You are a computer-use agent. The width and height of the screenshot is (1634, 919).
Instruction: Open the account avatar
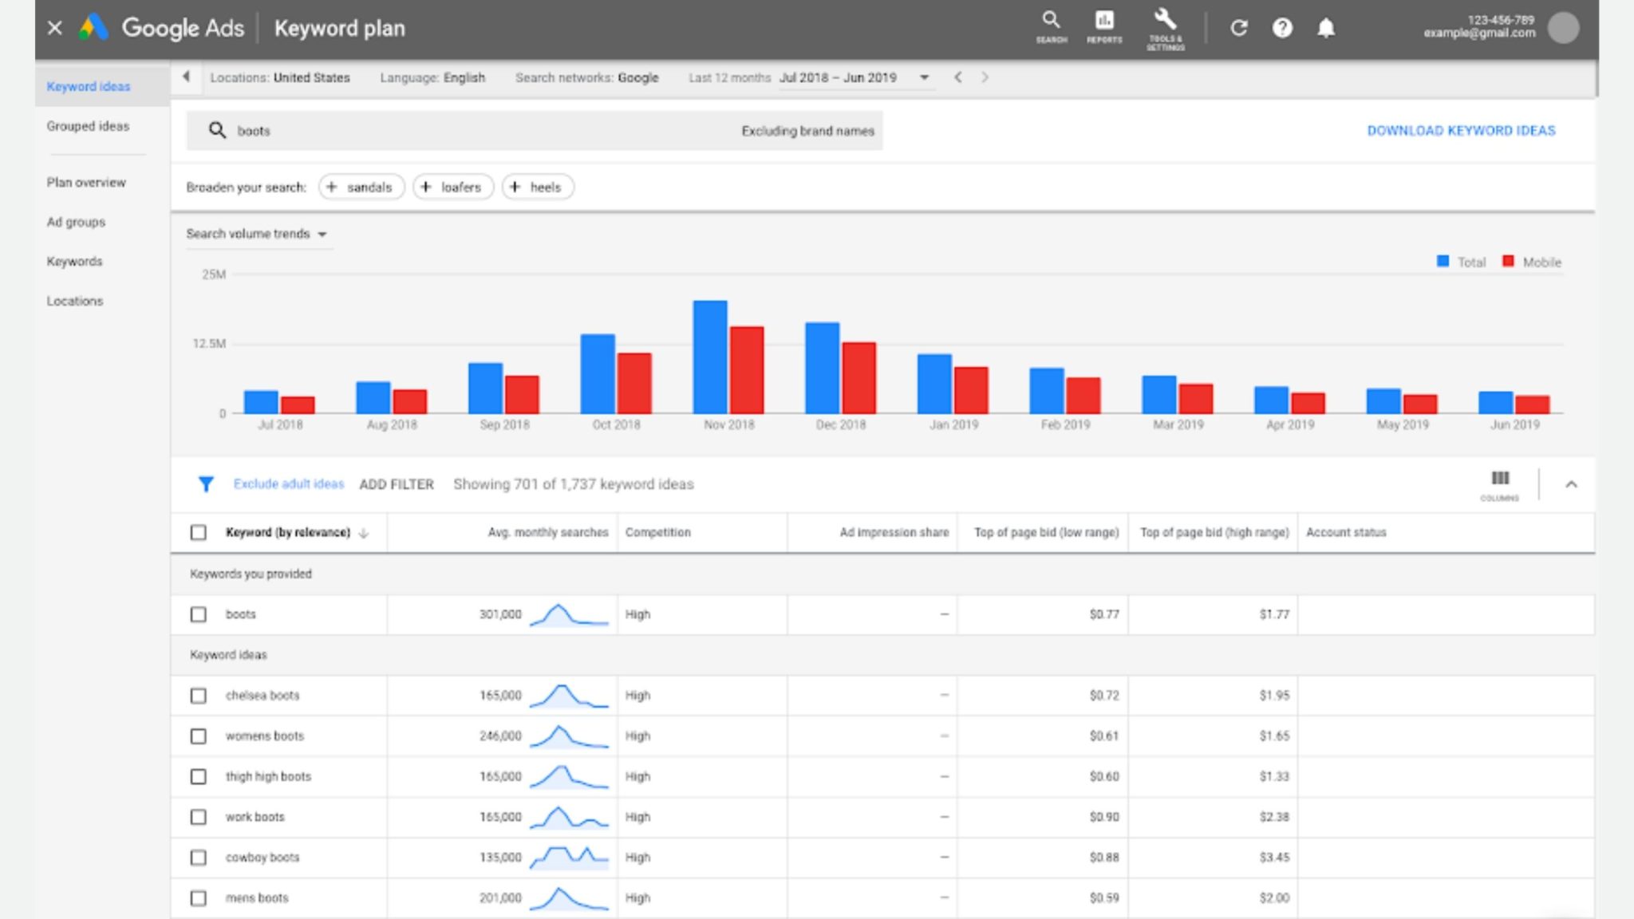point(1565,27)
